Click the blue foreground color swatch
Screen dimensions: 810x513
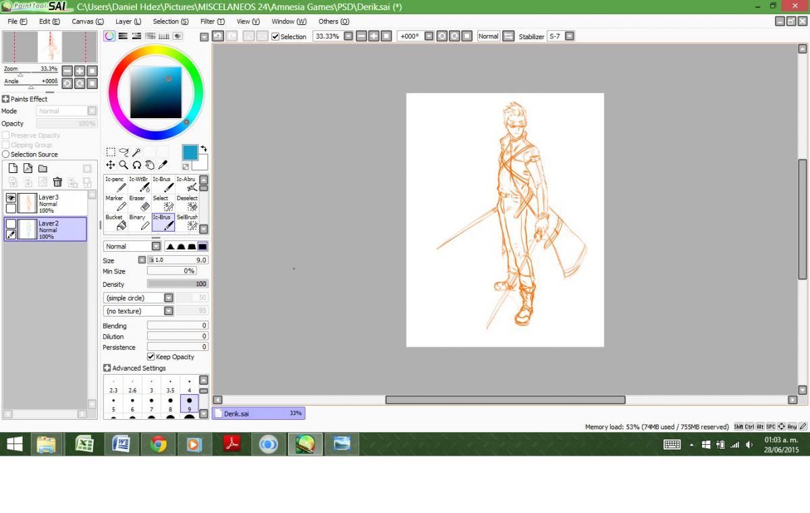pyautogui.click(x=190, y=153)
